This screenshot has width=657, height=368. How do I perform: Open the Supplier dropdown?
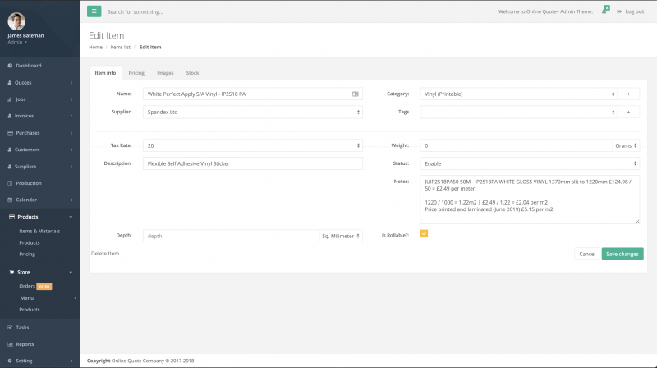click(252, 112)
